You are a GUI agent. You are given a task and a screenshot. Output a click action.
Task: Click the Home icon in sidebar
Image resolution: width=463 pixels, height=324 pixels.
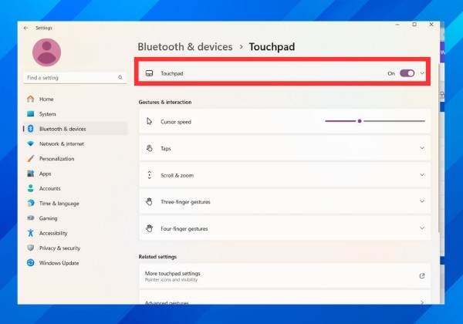pyautogui.click(x=30, y=99)
